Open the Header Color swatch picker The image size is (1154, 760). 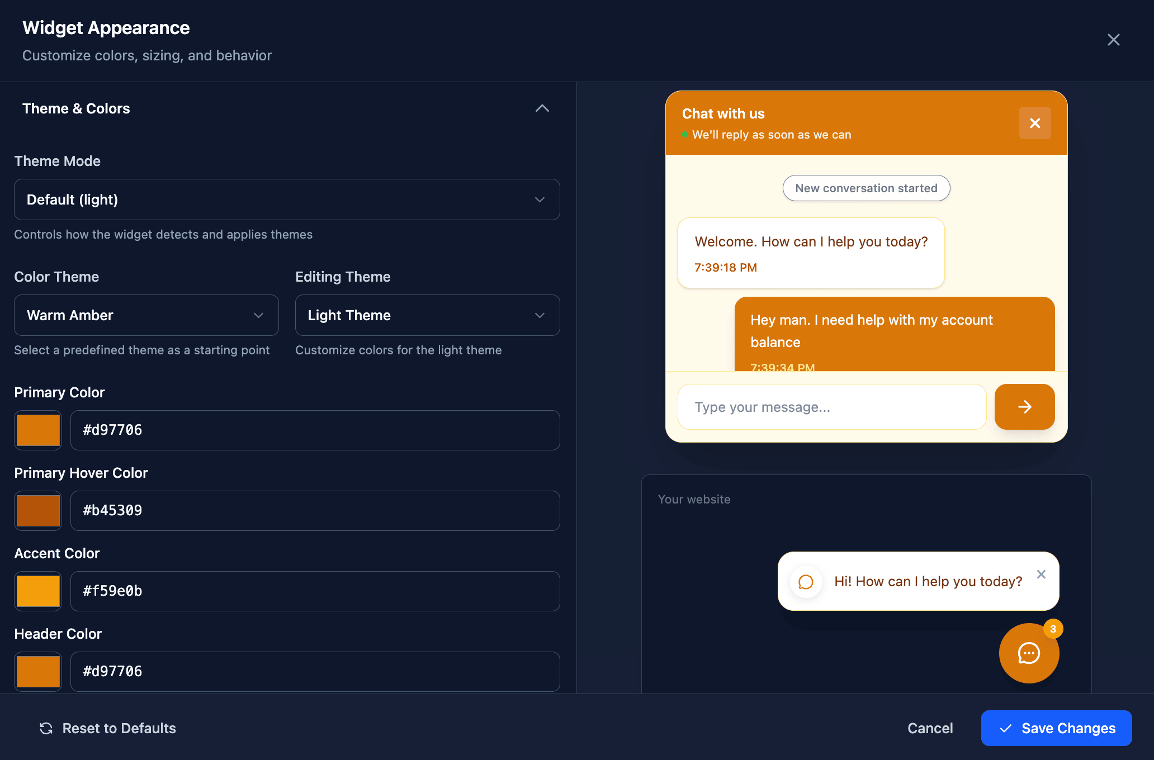38,672
